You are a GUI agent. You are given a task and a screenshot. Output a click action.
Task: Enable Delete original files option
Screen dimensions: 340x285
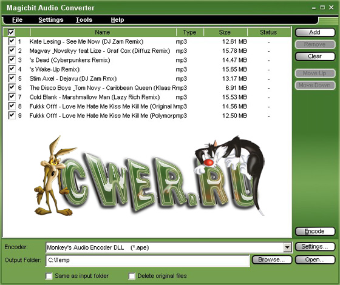click(x=132, y=276)
